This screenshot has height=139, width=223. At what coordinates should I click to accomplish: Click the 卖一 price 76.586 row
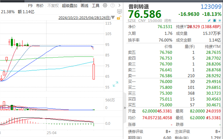[174, 76]
